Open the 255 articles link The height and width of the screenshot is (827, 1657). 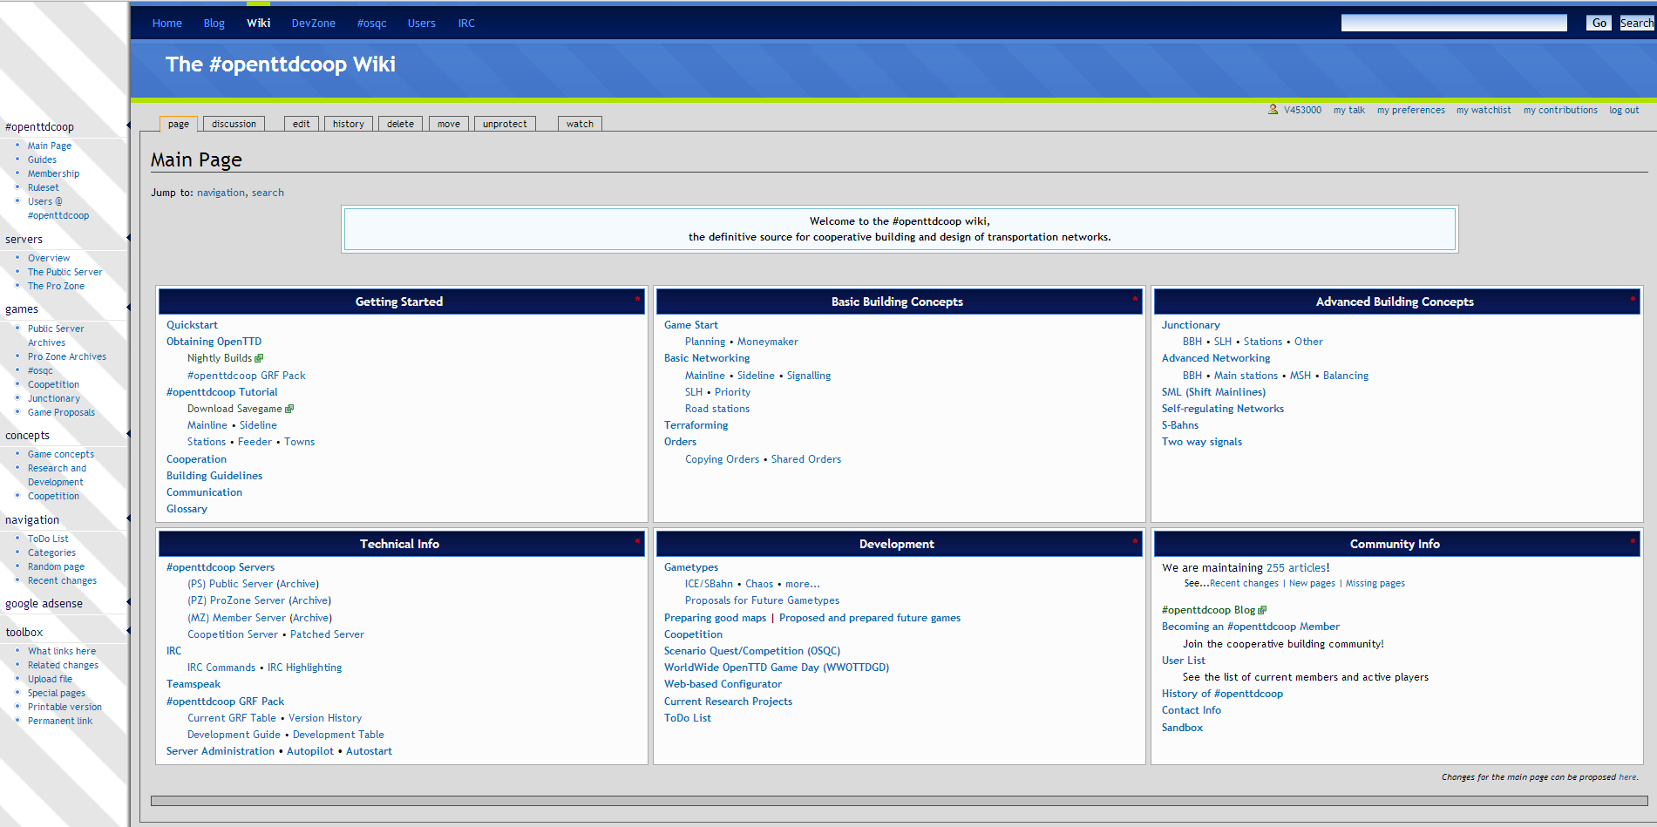coord(1296,567)
